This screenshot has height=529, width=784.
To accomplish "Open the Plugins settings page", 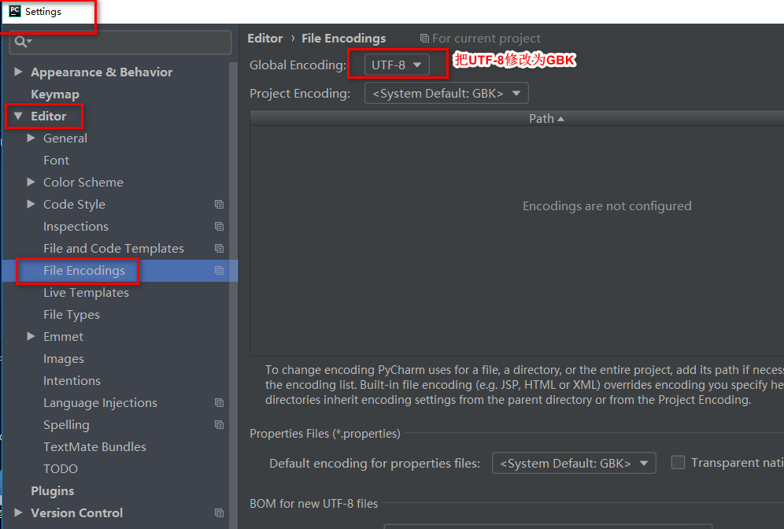I will 52,490.
